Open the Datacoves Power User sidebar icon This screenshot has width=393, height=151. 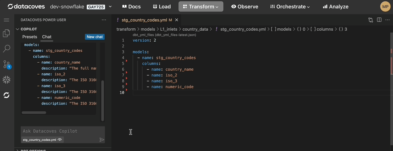click(x=6, y=95)
